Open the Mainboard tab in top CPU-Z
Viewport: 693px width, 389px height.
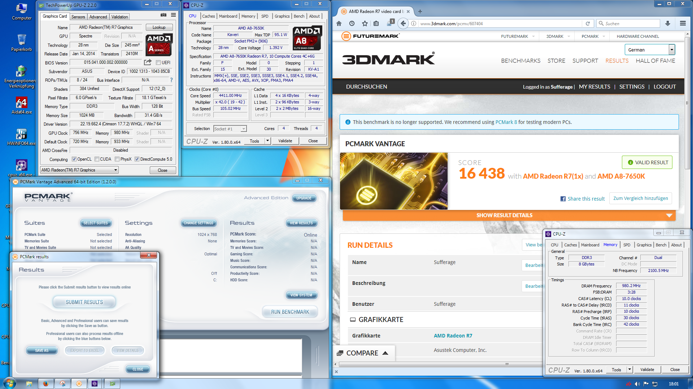228,16
